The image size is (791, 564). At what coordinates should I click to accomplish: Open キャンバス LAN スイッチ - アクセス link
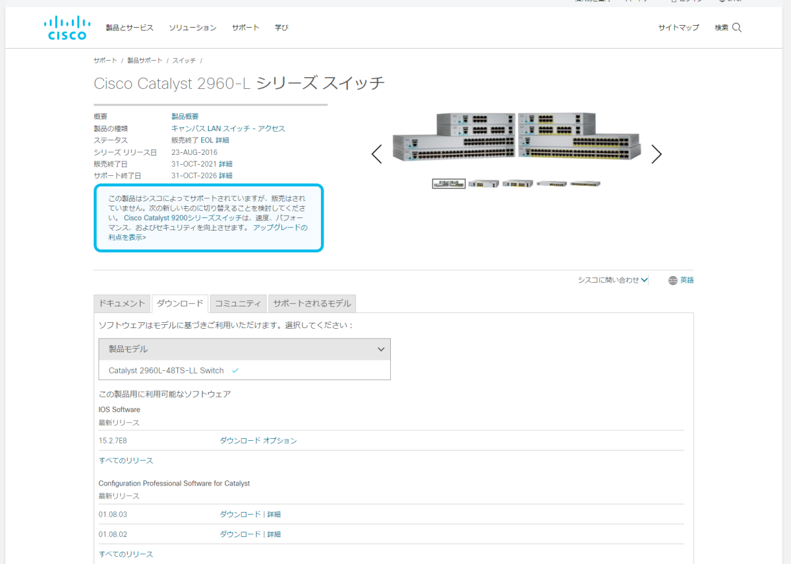228,128
